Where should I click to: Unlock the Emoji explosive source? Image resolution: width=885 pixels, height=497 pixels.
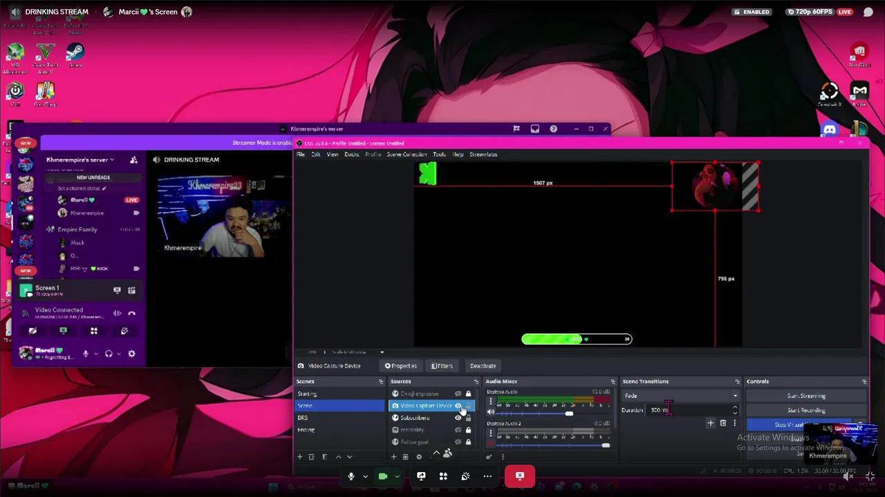point(468,393)
